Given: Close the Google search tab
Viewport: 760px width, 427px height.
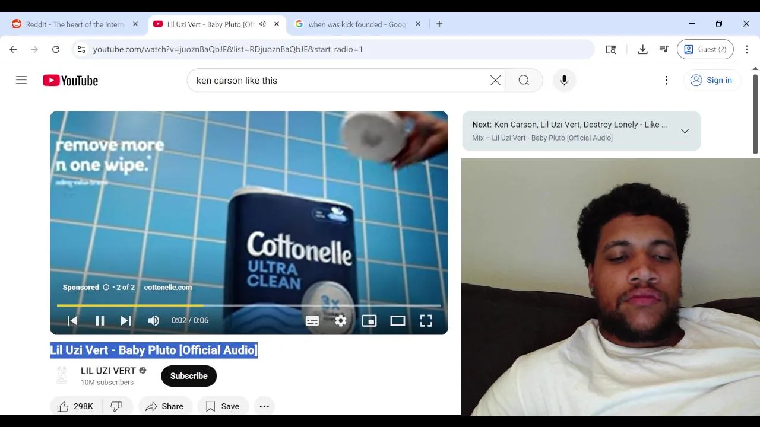Looking at the screenshot, I should pyautogui.click(x=418, y=24).
